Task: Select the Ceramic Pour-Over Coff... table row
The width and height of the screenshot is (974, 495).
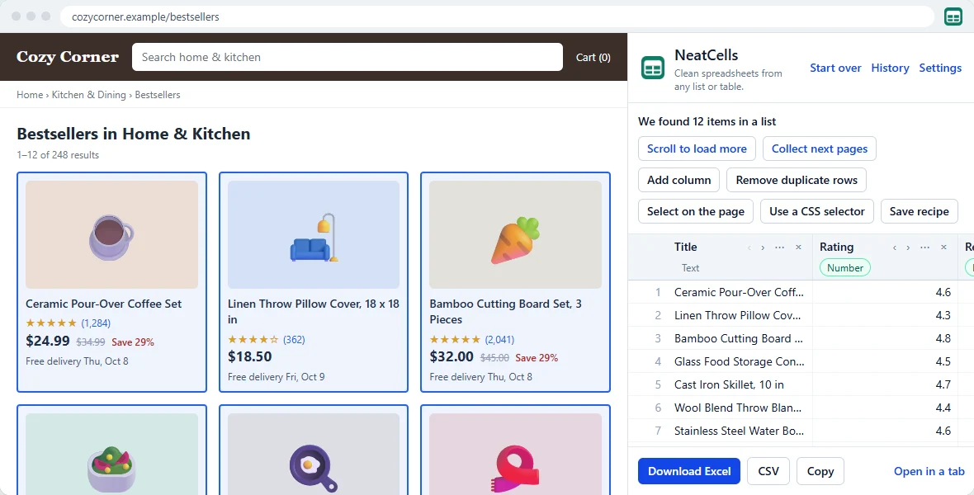Action: pos(801,292)
